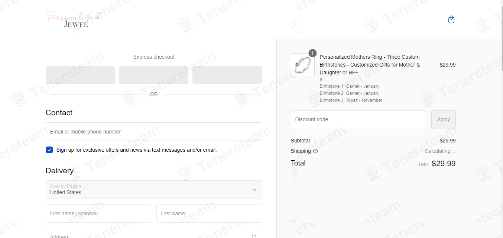
Task: Click the middle express checkout button
Action: [x=154, y=75]
